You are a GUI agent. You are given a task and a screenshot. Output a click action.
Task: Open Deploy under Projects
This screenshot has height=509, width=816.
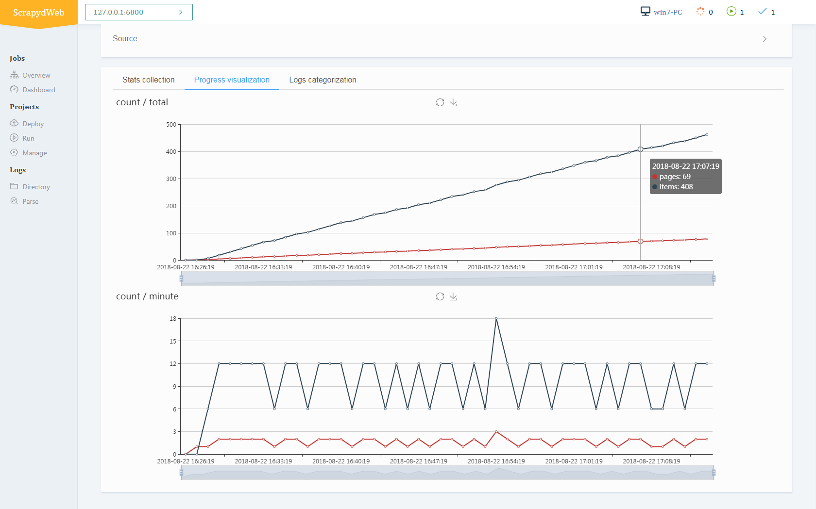coord(33,124)
